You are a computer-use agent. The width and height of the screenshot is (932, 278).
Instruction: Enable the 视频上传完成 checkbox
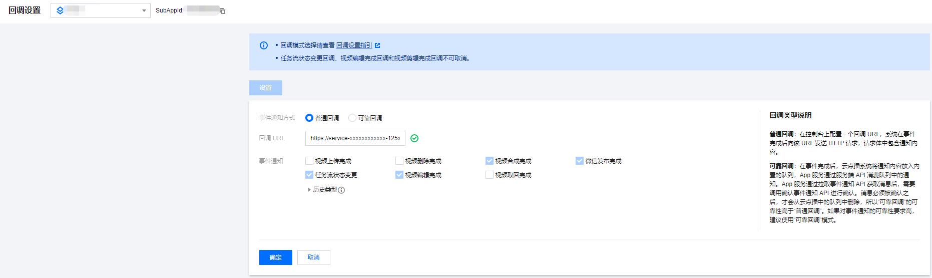(x=309, y=161)
